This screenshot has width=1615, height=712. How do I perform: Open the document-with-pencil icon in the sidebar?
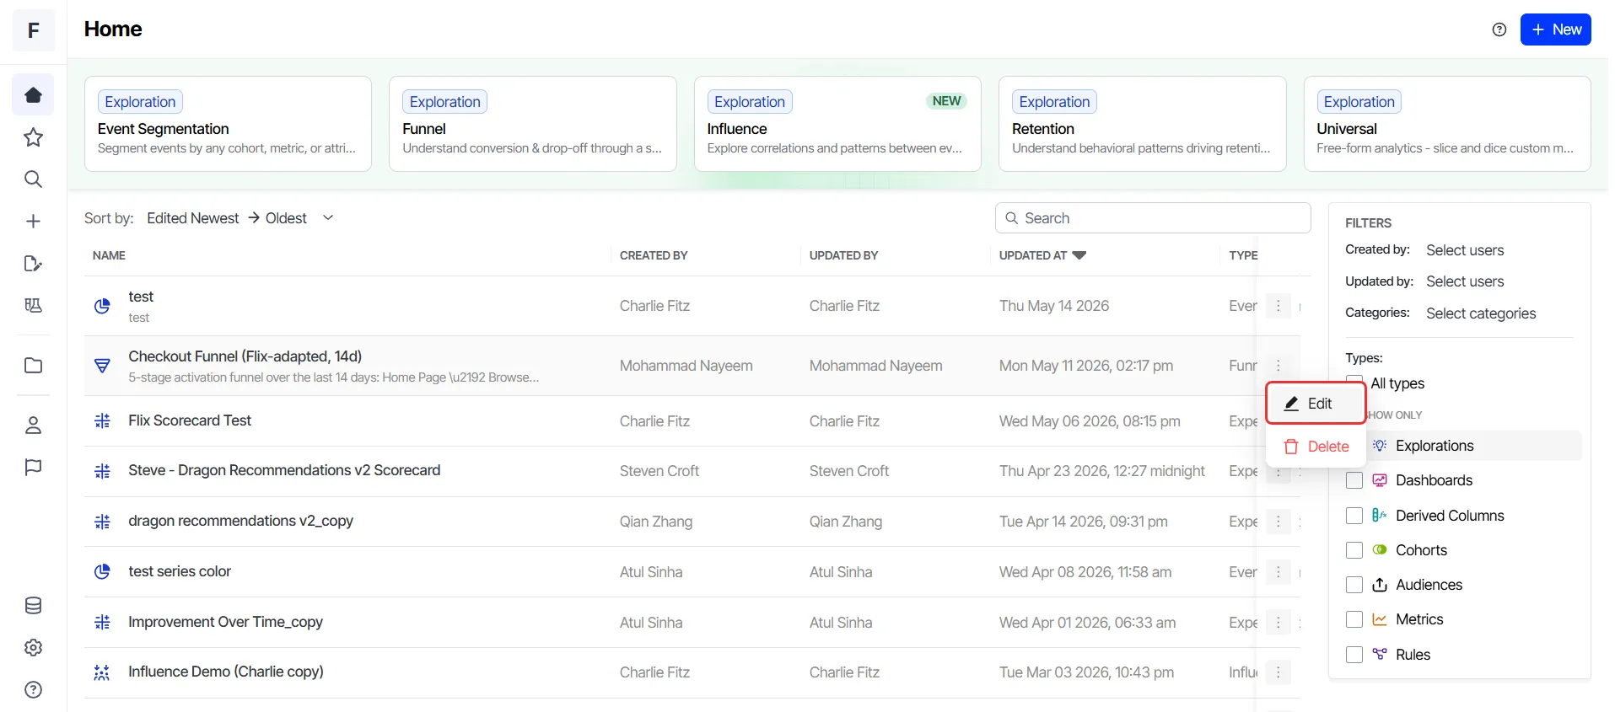tap(33, 264)
